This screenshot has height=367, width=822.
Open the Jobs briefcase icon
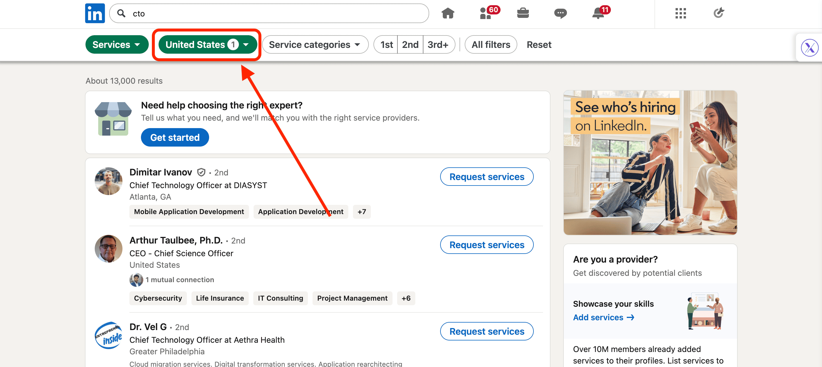click(x=523, y=13)
